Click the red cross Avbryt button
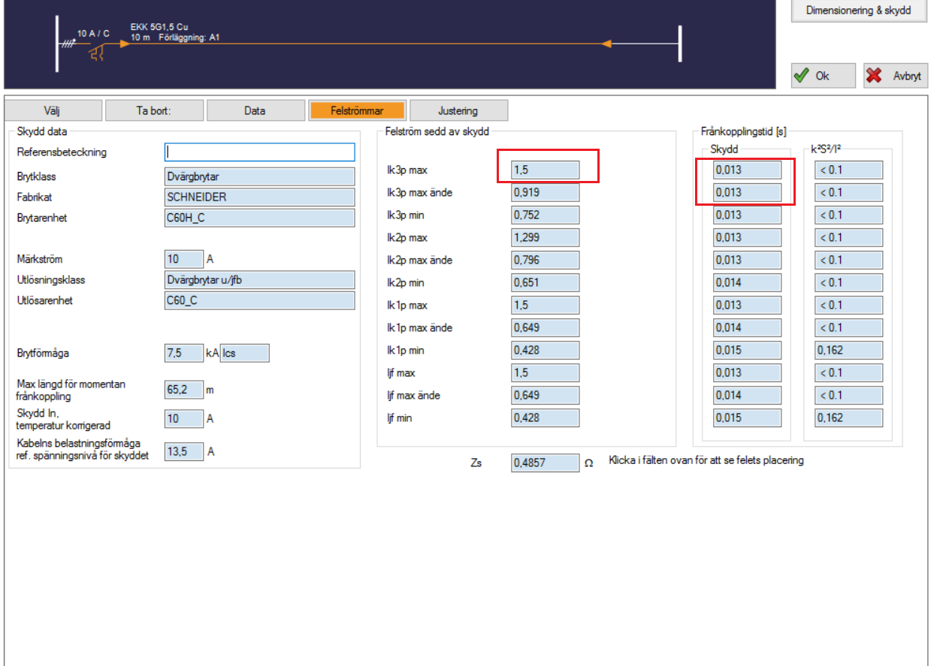937x666 pixels. [896, 76]
